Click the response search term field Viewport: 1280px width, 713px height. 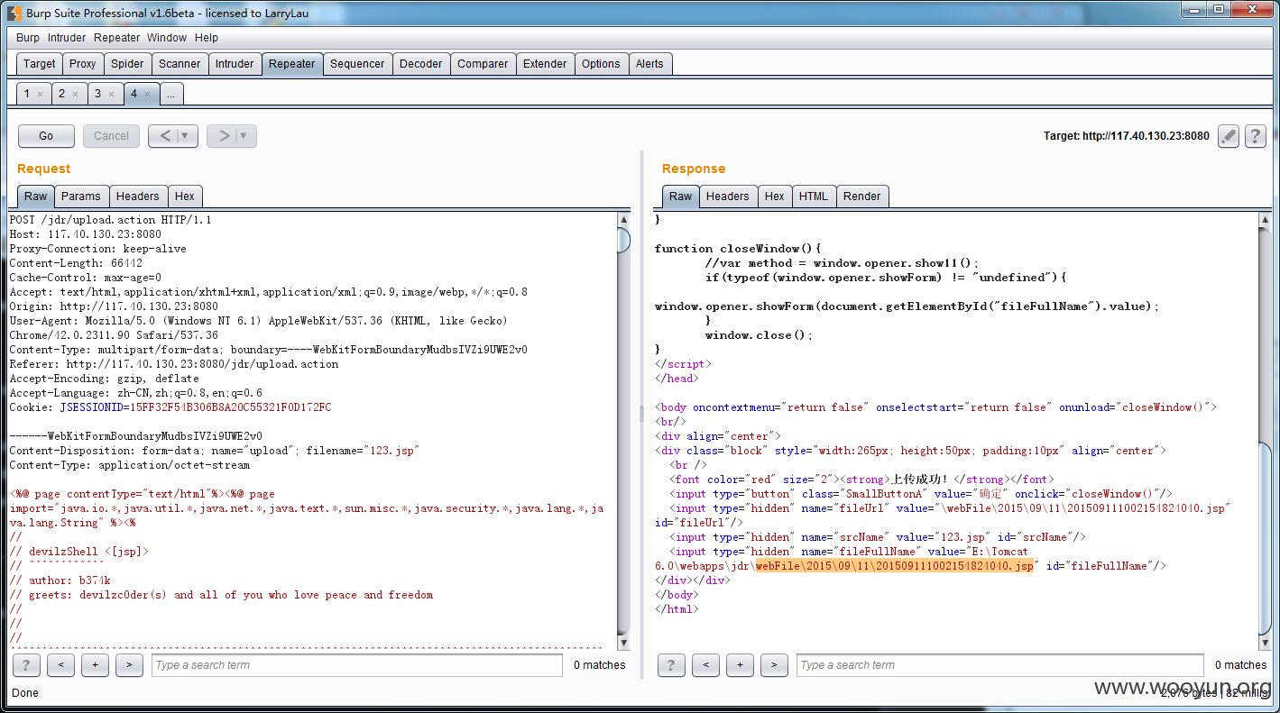pyautogui.click(x=999, y=665)
